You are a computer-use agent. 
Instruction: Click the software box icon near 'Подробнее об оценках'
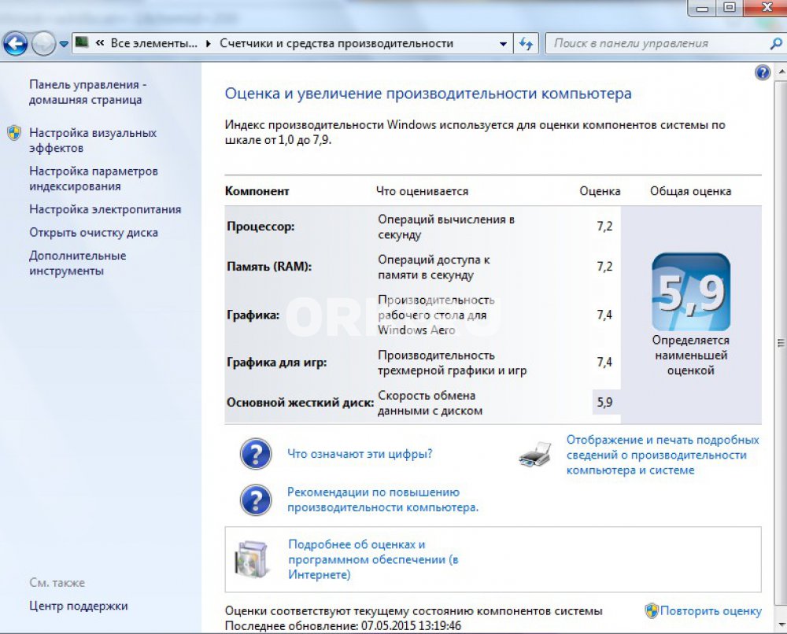(x=252, y=559)
